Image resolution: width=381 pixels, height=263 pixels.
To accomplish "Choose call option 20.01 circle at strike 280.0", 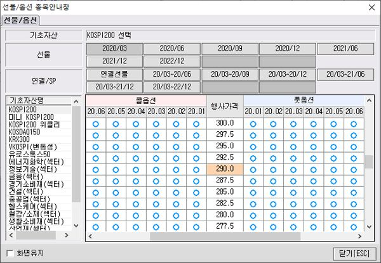I will point(196,215).
